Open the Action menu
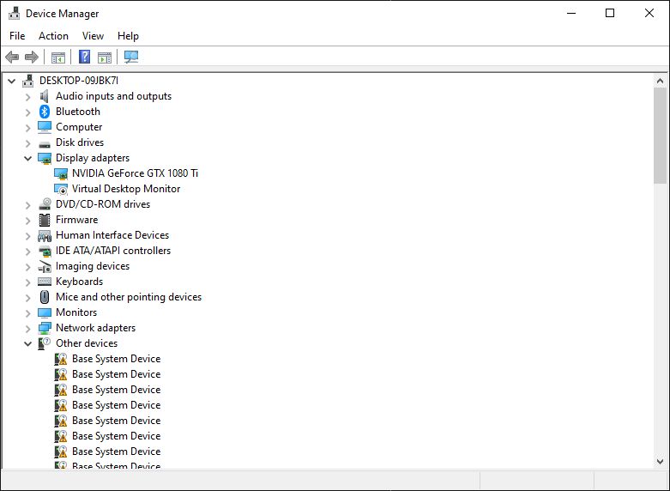The width and height of the screenshot is (670, 491). tap(53, 36)
